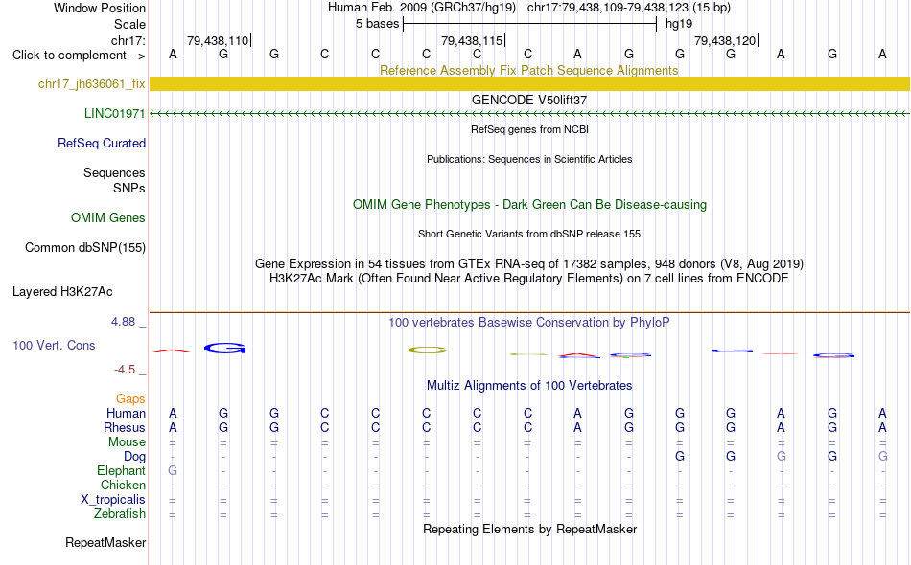Click the hg19 label beside scale bar
This screenshot has height=565, width=911.
pos(679,24)
